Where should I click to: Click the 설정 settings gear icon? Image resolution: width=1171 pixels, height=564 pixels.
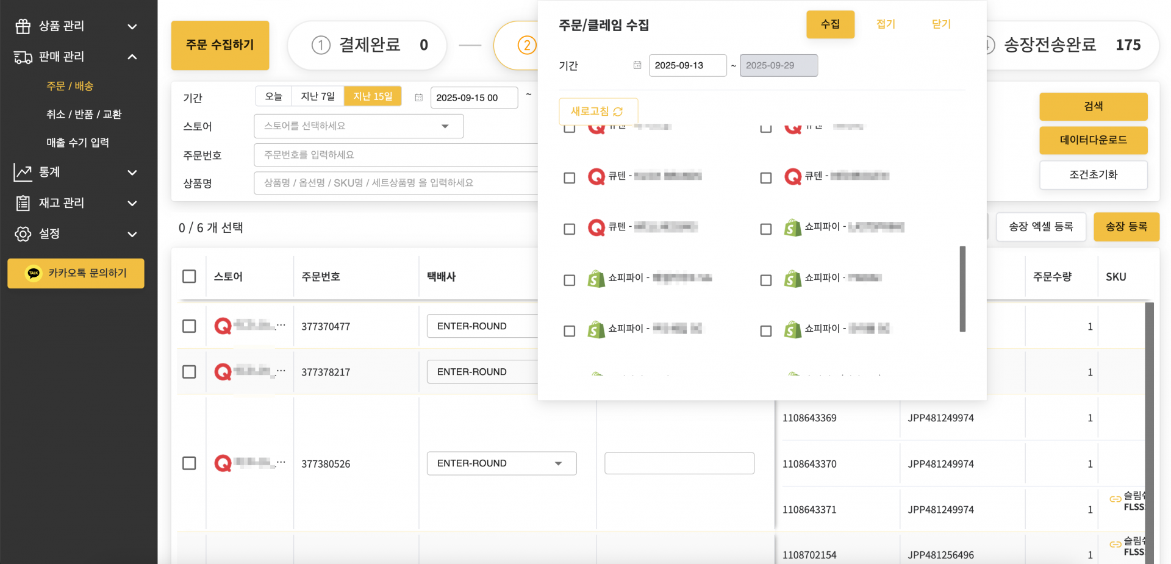(22, 234)
